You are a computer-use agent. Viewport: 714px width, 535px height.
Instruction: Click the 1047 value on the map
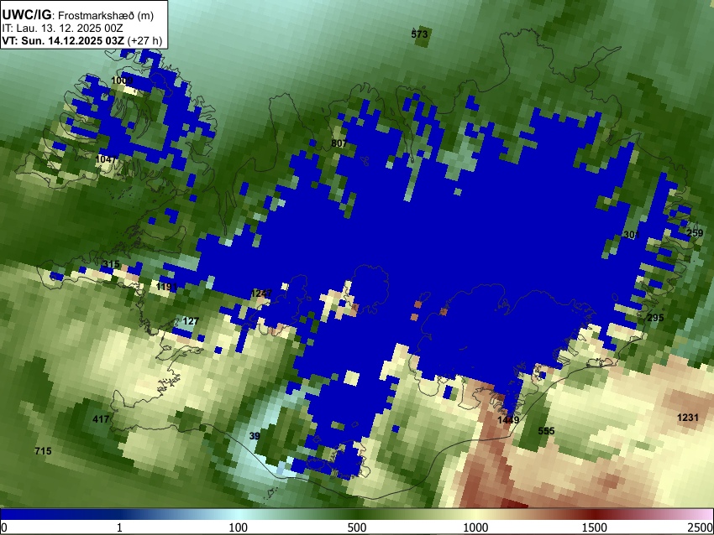tap(106, 159)
